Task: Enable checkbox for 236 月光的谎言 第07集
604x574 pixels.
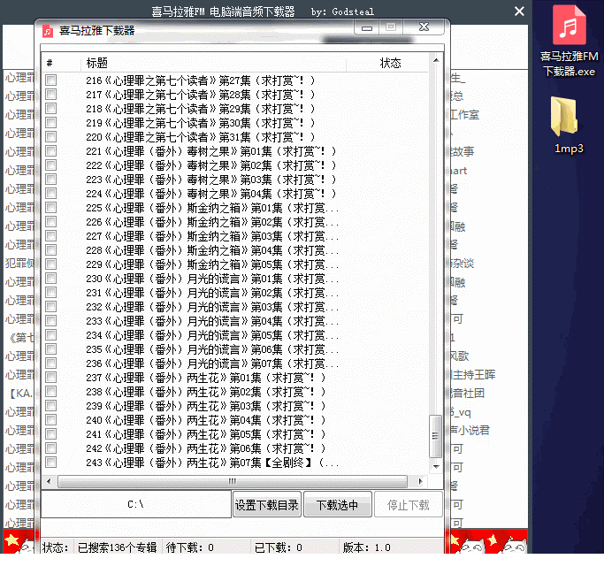Action: point(50,364)
